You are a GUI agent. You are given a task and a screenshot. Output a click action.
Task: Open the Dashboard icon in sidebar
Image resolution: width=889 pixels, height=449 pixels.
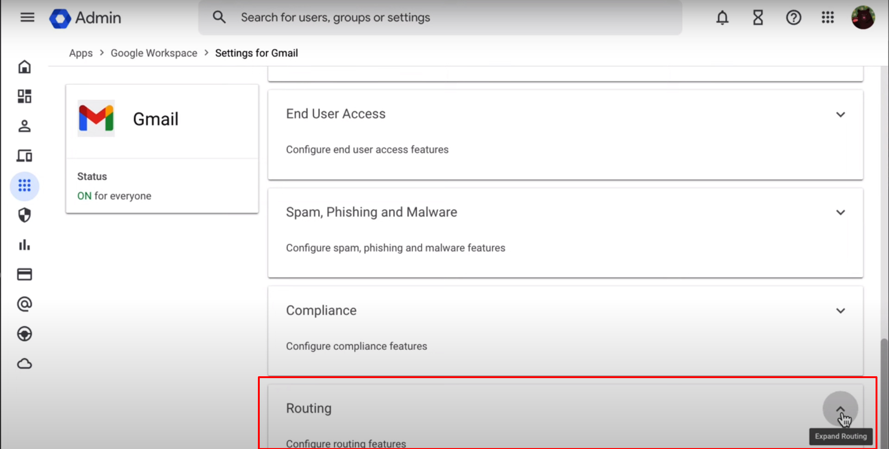coord(25,96)
